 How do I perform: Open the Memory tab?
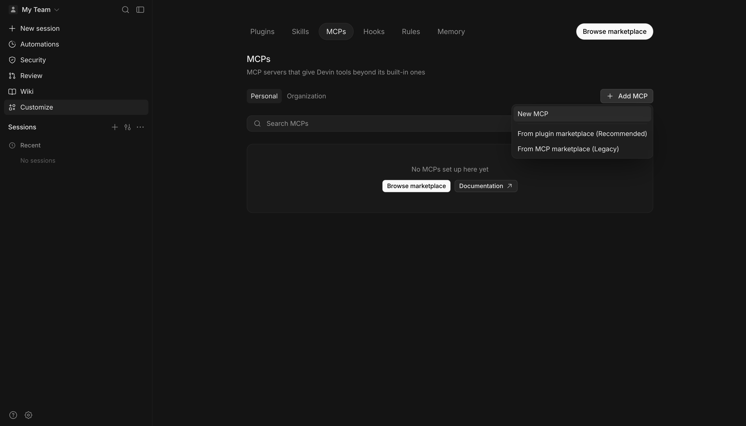click(451, 32)
